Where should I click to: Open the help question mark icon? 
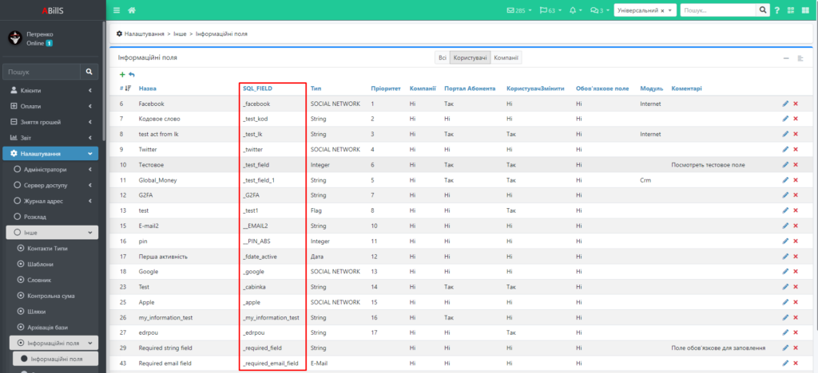776,10
